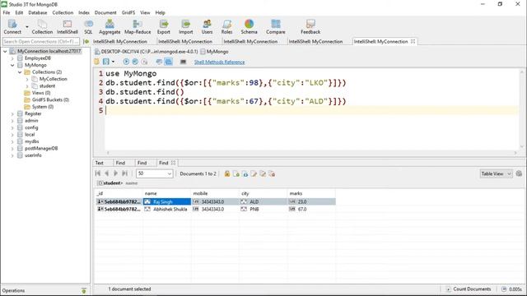The height and width of the screenshot is (296, 527).
Task: Open the Aggregate editor icon
Action: 110,27
